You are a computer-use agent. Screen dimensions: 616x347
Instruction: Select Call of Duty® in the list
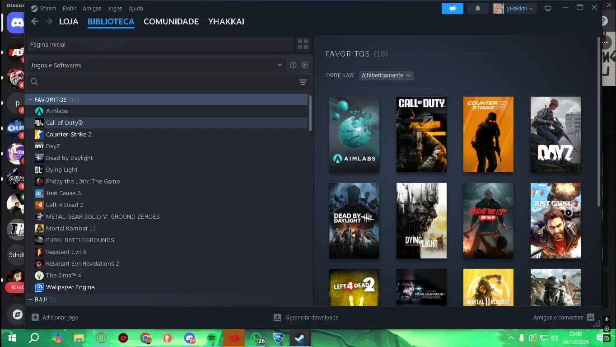click(x=166, y=122)
